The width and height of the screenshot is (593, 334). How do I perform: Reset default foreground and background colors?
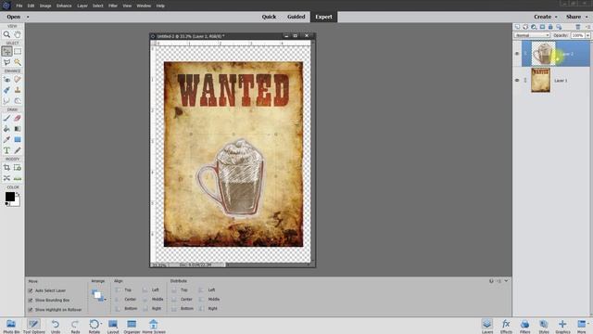pos(6,204)
